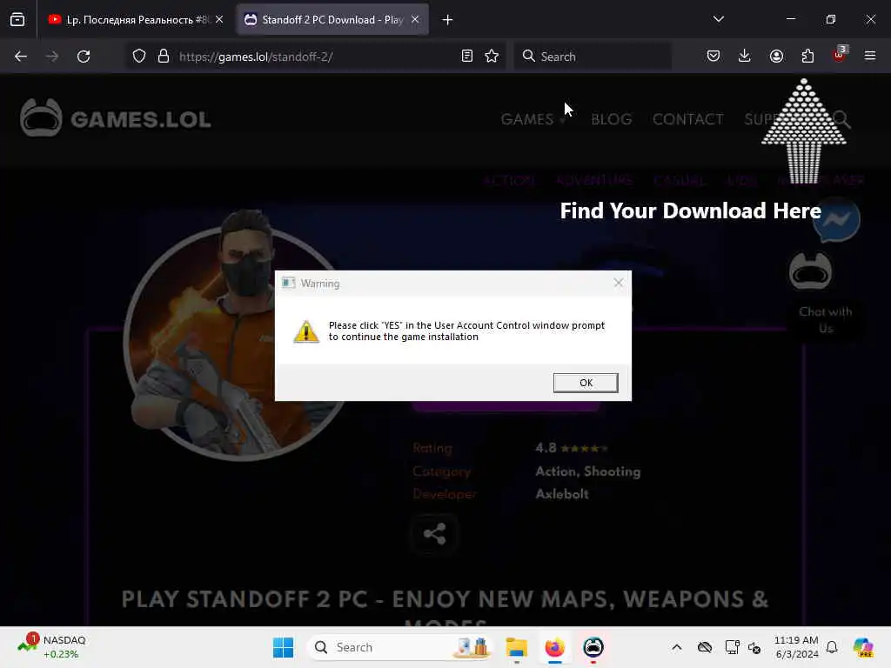Click the uBlock extension icon with badge
The height and width of the screenshot is (668, 891).
840,55
